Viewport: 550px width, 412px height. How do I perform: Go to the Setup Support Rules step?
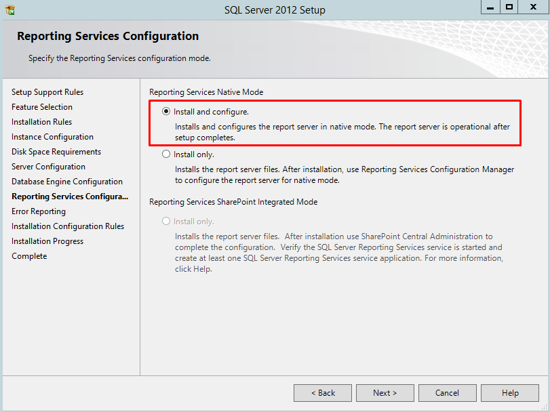pyautogui.click(x=47, y=92)
